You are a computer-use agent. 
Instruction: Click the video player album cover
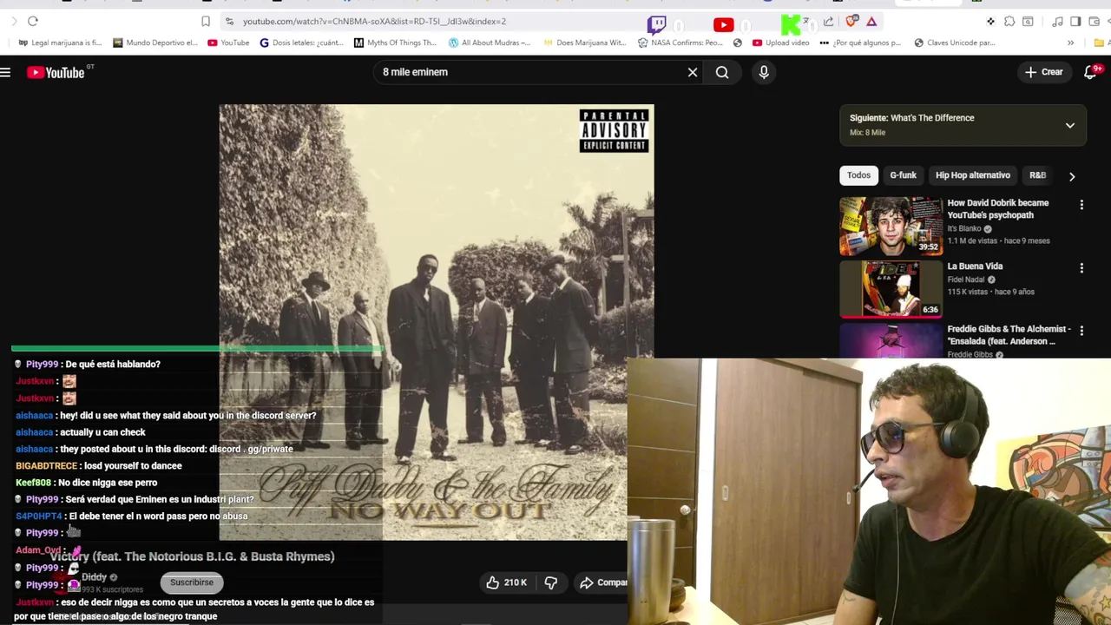tap(437, 321)
